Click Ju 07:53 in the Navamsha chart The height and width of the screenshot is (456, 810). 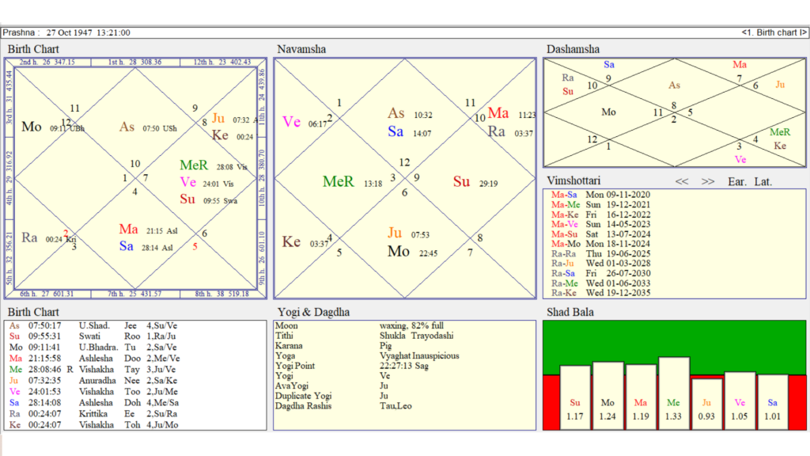pos(409,234)
